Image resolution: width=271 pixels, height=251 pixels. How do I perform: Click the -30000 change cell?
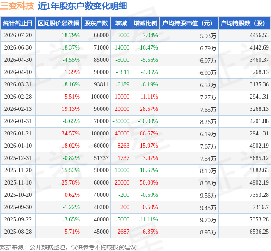[x=121, y=121]
